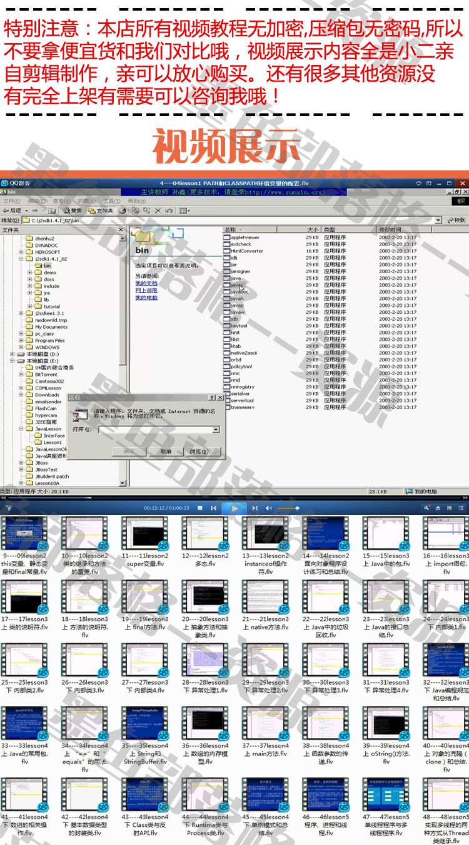Select the native2ascii file icon
The image size is (469, 845).
coord(227,353)
